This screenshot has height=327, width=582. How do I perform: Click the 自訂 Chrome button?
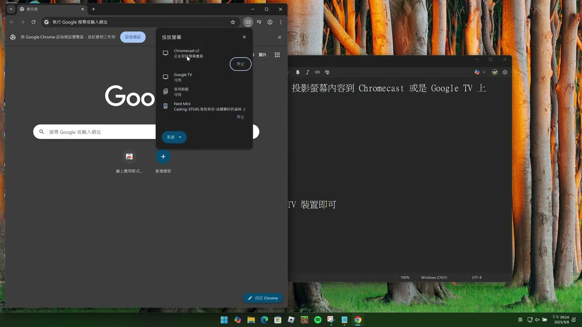pos(263,298)
